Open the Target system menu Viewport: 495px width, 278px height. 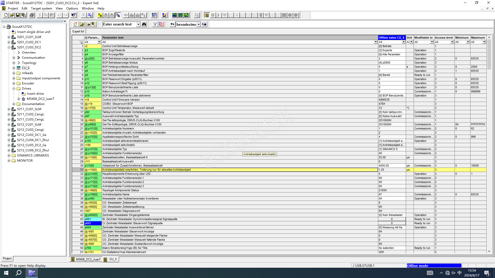41,8
